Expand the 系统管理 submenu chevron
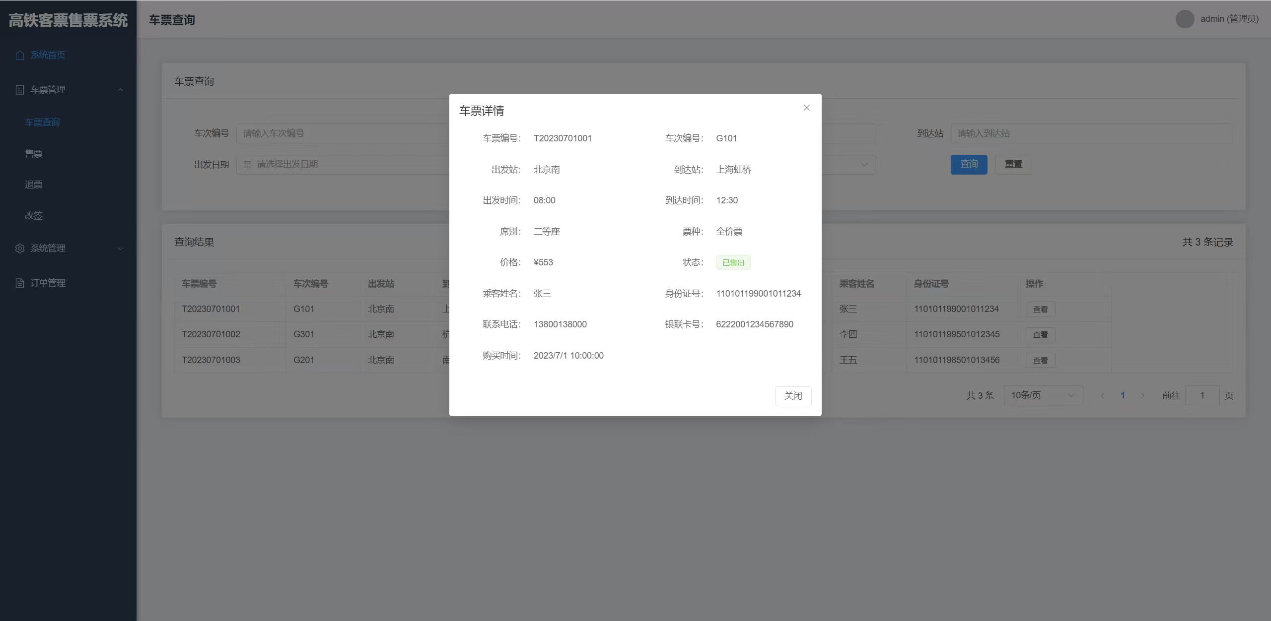 coord(120,248)
